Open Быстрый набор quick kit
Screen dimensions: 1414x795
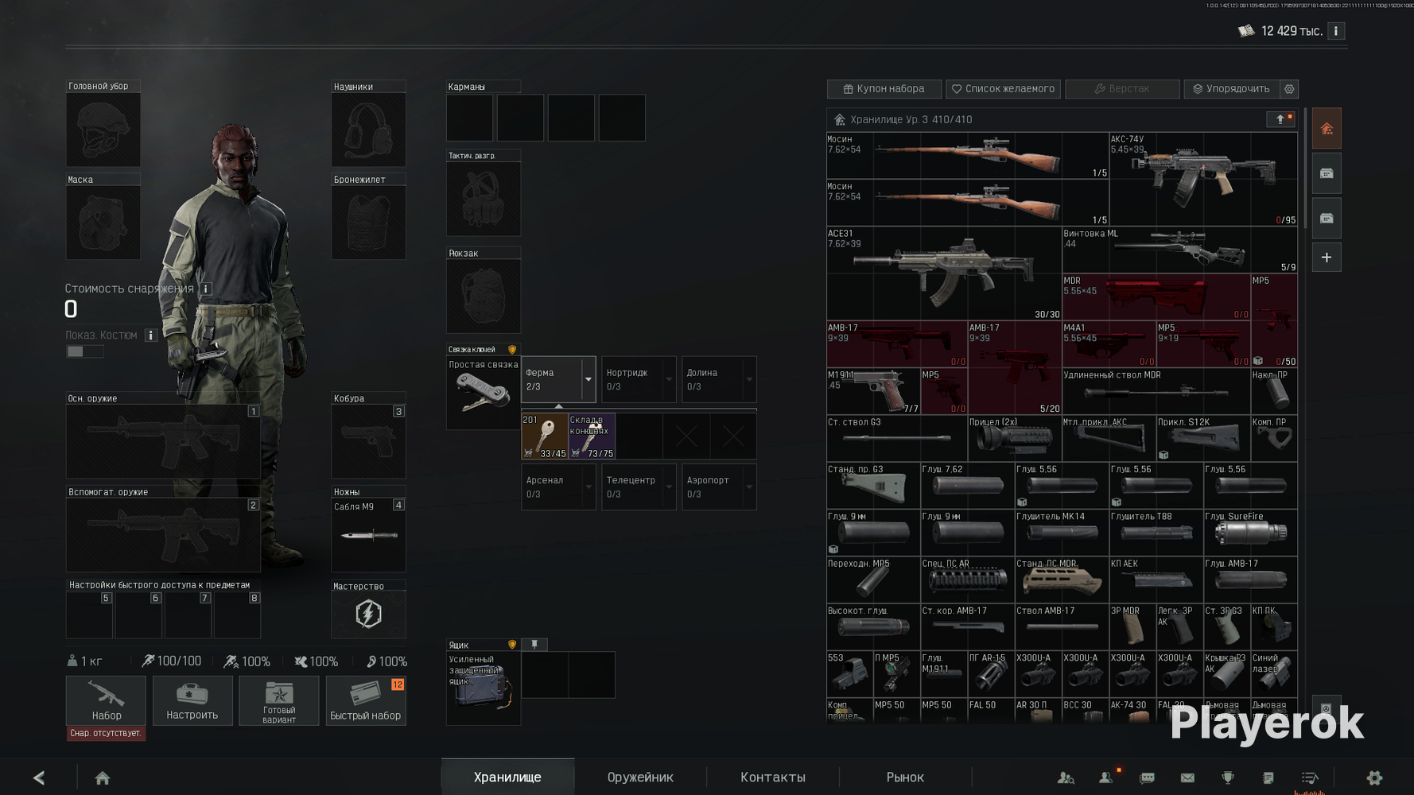point(366,700)
